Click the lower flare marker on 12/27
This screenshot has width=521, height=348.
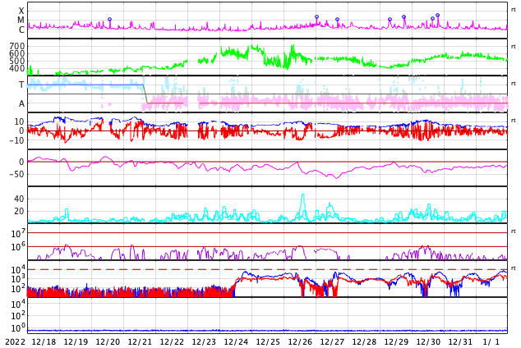tap(337, 20)
